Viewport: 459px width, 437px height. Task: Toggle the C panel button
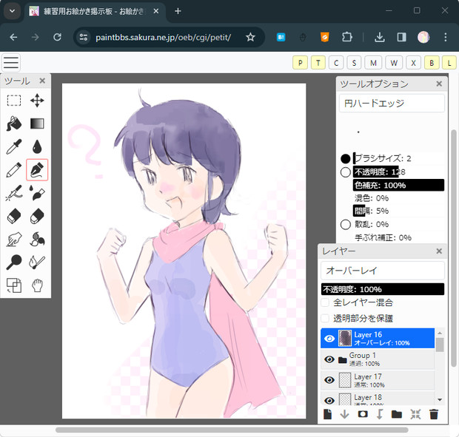[x=336, y=63]
